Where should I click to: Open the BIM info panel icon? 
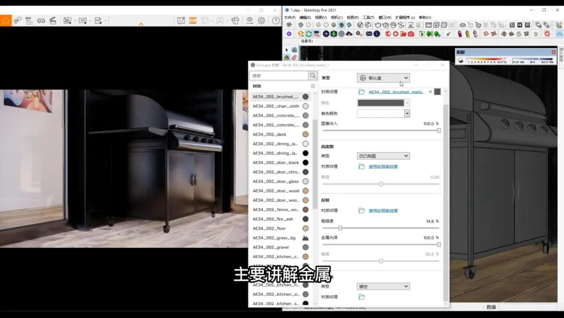click(x=29, y=20)
